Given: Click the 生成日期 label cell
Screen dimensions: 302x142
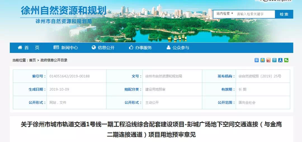Looking at the screenshot, I should pos(30,89).
